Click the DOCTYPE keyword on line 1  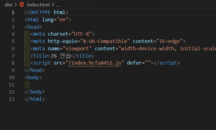(40, 12)
